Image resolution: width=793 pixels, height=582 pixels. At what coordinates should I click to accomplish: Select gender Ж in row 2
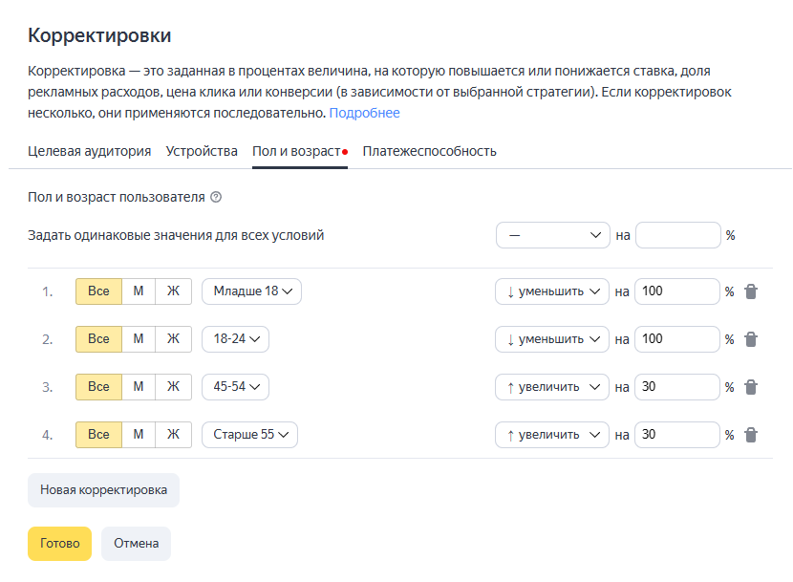click(x=173, y=339)
